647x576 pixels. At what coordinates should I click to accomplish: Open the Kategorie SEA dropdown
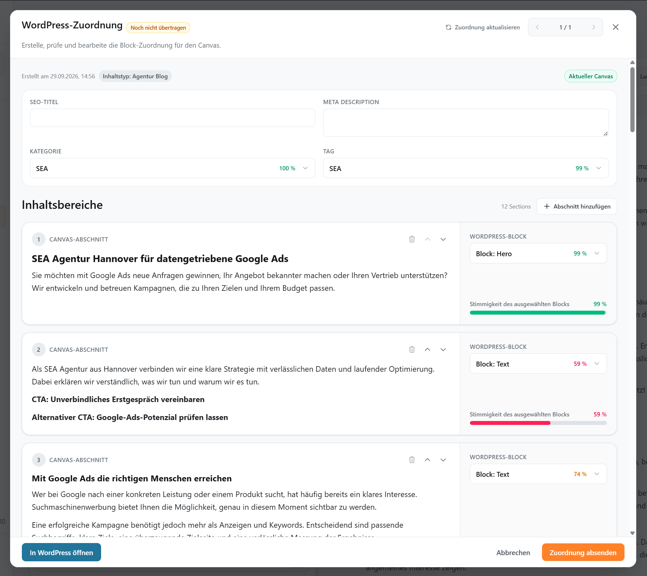(173, 168)
